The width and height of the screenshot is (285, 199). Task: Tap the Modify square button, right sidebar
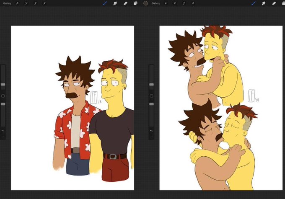click(x=151, y=96)
